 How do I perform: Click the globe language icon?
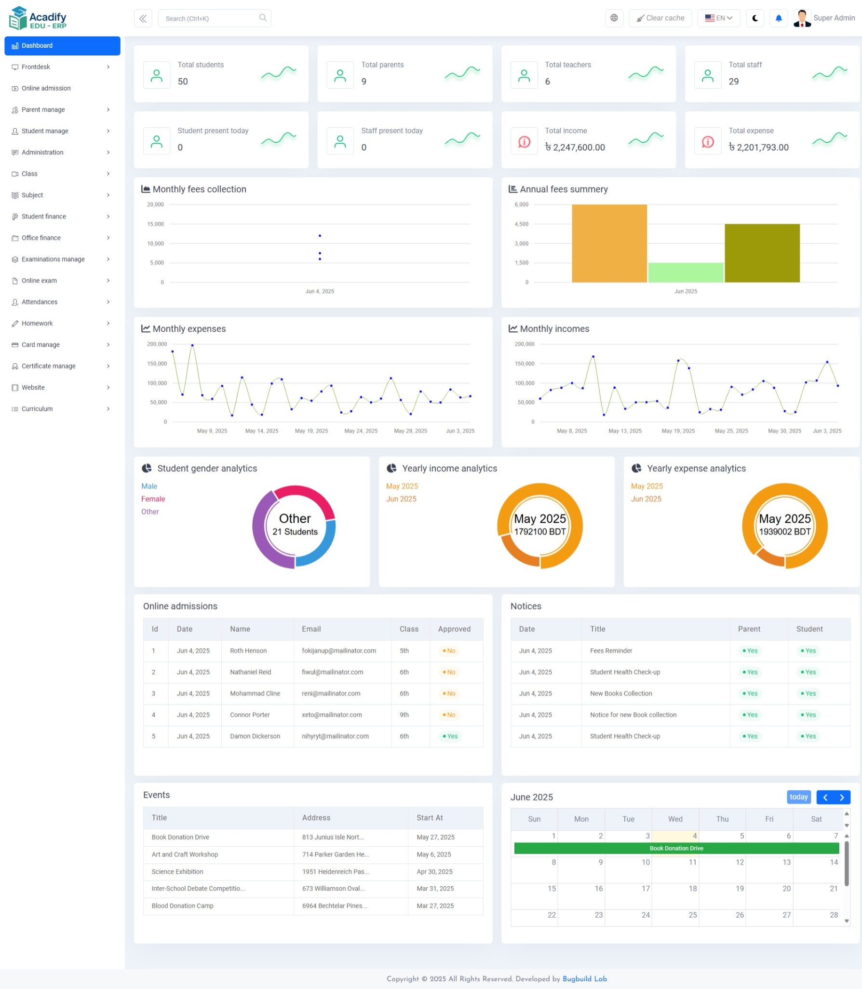tap(614, 18)
